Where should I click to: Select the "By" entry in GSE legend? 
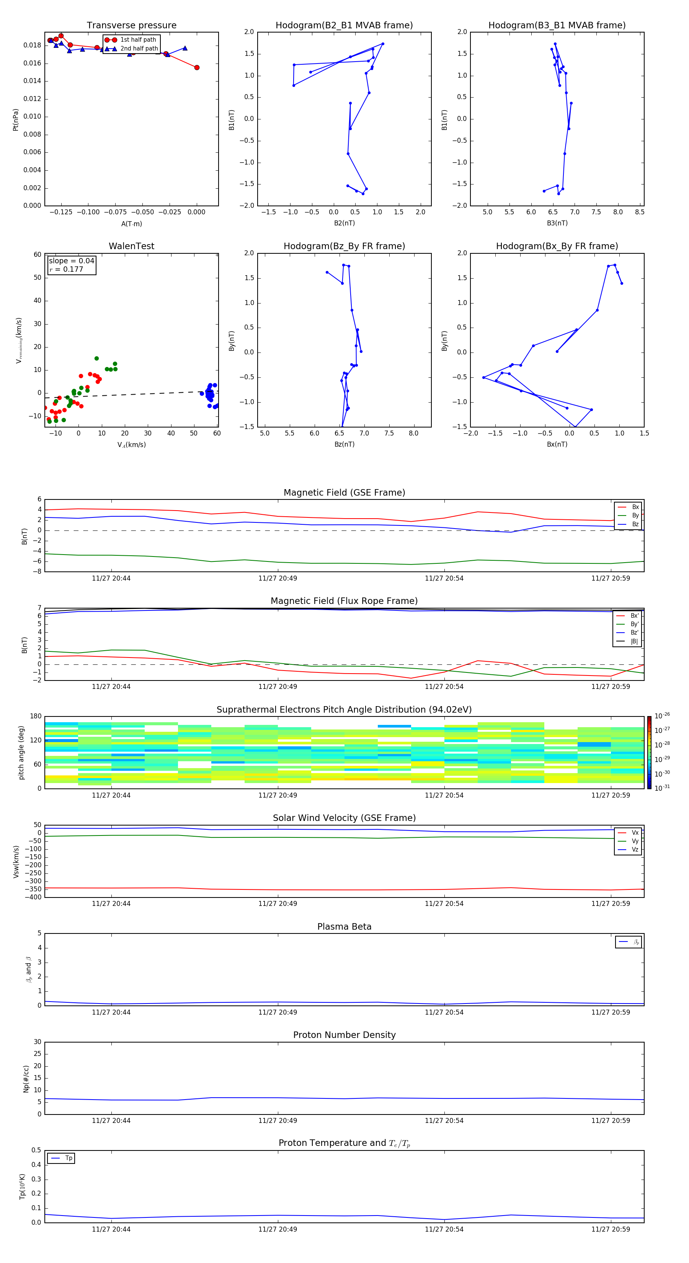(x=628, y=515)
